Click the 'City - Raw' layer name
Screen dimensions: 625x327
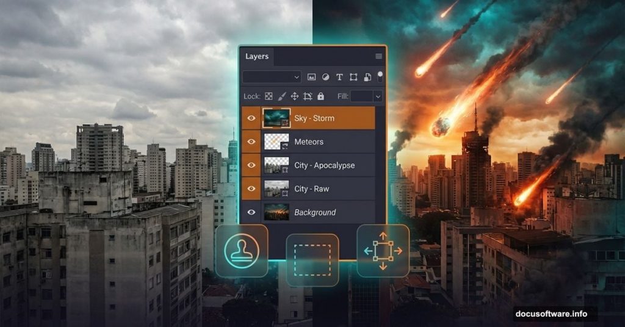click(x=312, y=189)
